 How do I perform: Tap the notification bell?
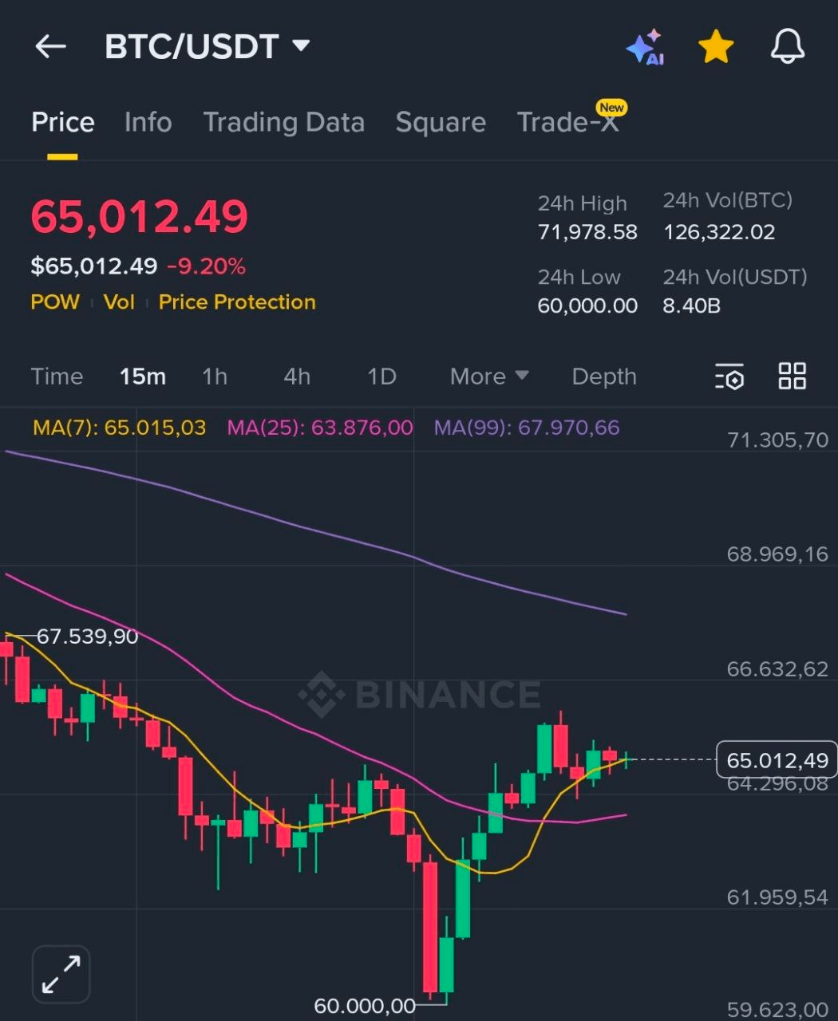point(787,45)
